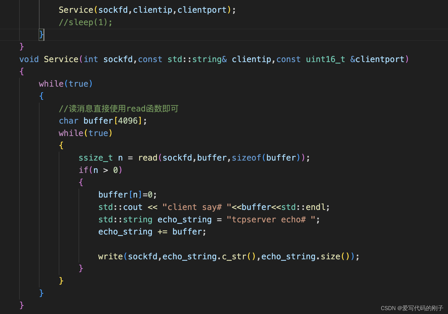Click the ssize_t n = read line
Viewport: 448px width, 314px height.
tap(194, 158)
